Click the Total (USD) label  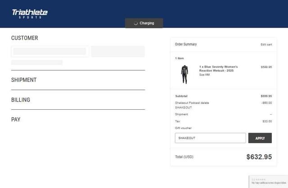(x=184, y=157)
